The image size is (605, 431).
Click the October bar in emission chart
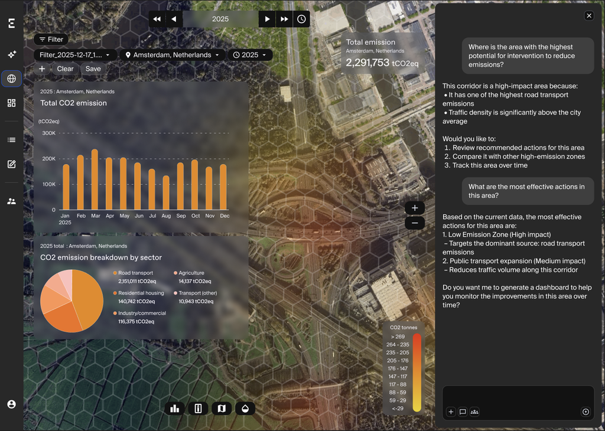click(x=194, y=185)
